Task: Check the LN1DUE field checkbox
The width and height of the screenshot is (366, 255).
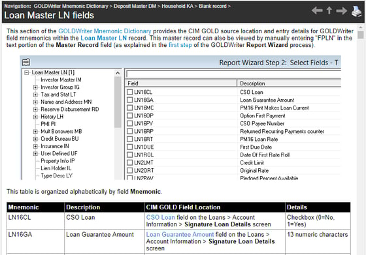Action: (129, 147)
